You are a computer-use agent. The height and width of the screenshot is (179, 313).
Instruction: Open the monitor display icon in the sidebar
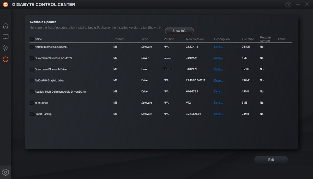(5, 37)
